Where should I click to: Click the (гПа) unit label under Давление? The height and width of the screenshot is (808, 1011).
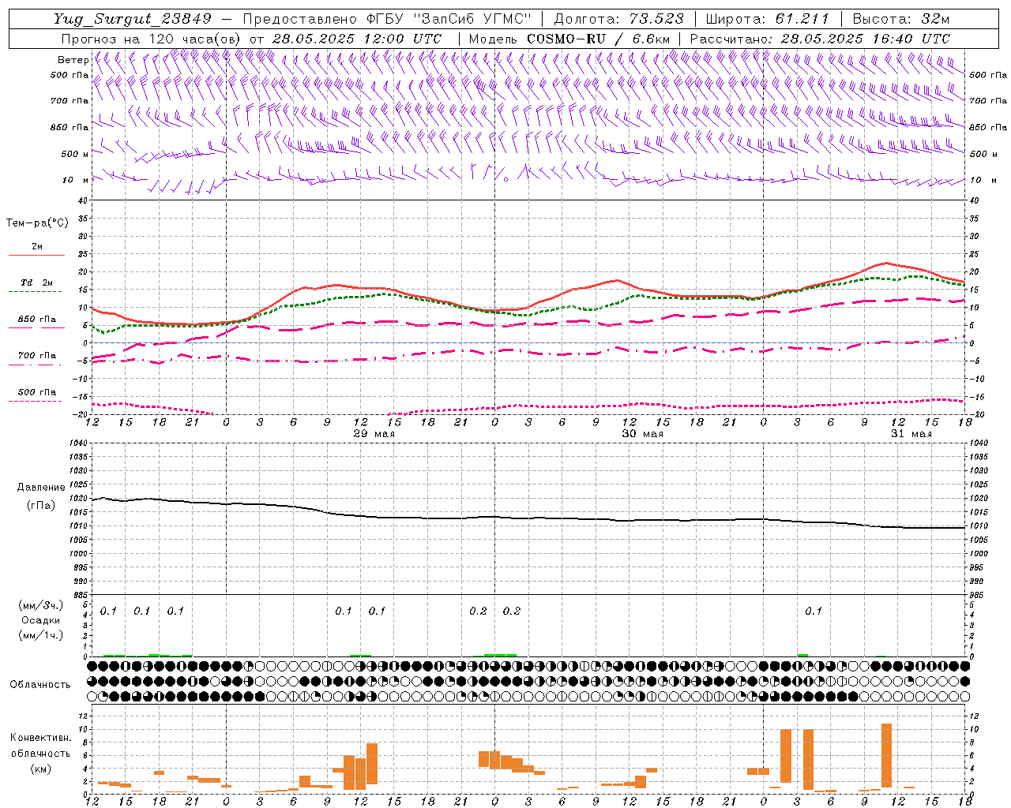point(40,505)
